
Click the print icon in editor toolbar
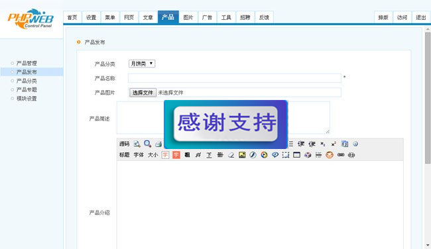tap(158, 144)
